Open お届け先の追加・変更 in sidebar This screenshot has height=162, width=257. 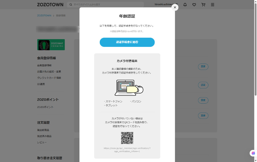[x=49, y=72]
